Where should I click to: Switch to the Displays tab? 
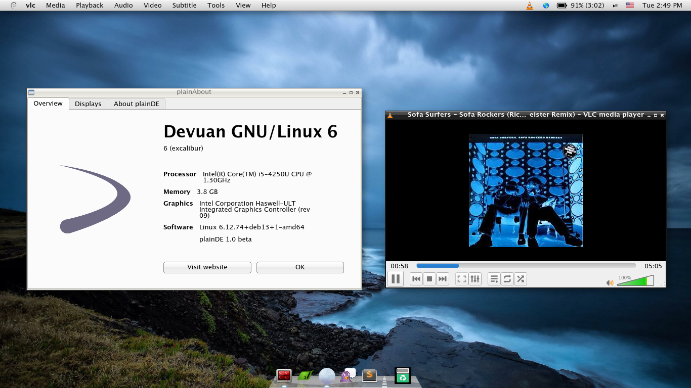88,104
